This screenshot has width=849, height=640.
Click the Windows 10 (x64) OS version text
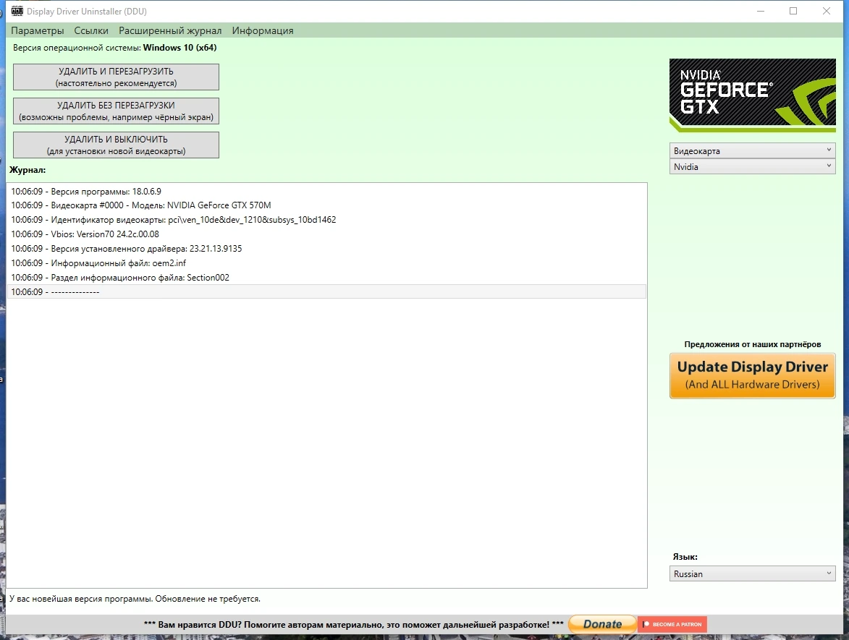coord(179,48)
